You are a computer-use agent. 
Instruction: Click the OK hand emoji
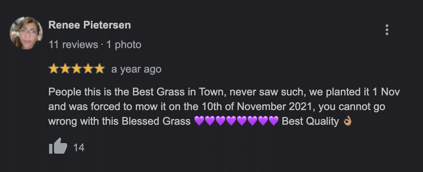[347, 121]
